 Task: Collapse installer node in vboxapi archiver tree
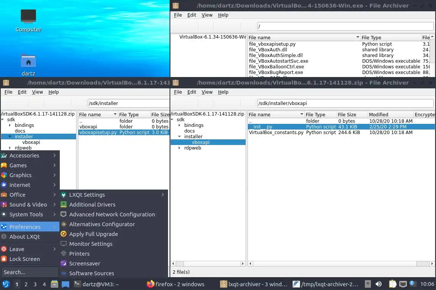tap(179, 137)
